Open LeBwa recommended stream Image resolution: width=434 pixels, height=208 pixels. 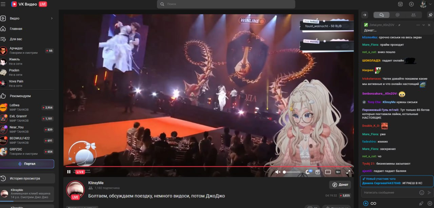coord(27,108)
